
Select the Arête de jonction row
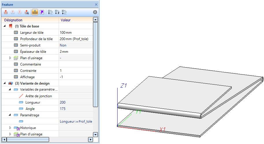pos(47,96)
